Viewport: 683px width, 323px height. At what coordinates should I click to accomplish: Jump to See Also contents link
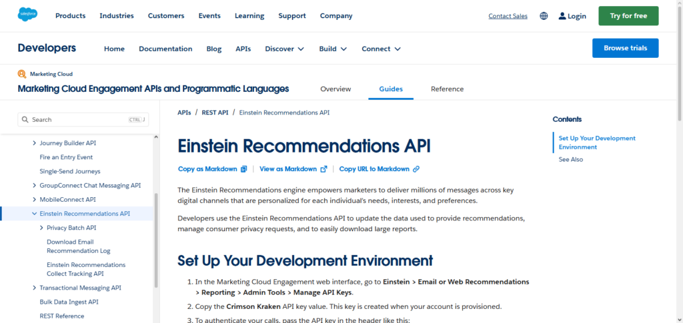[x=571, y=160]
